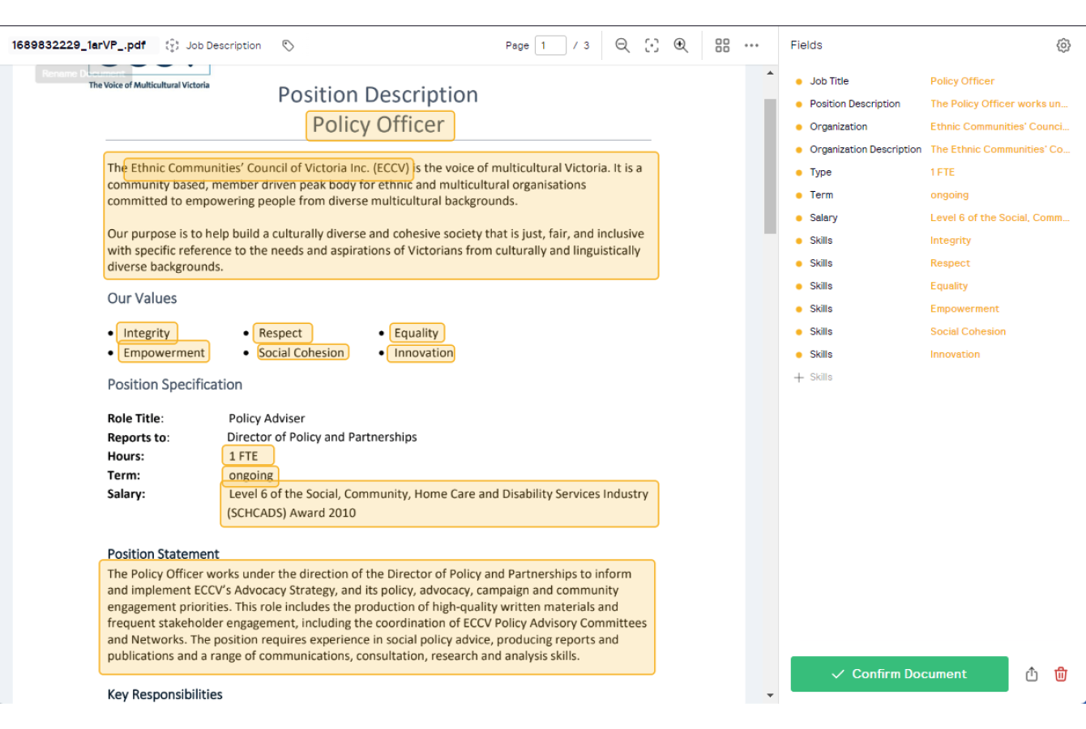Select the zoom out magnifier icon

[622, 45]
